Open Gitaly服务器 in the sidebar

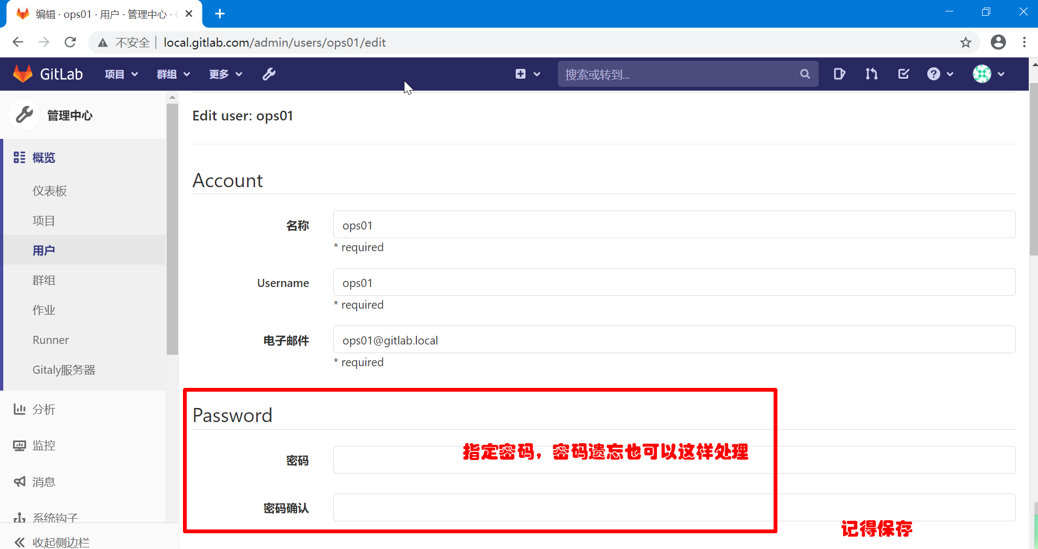tap(64, 370)
